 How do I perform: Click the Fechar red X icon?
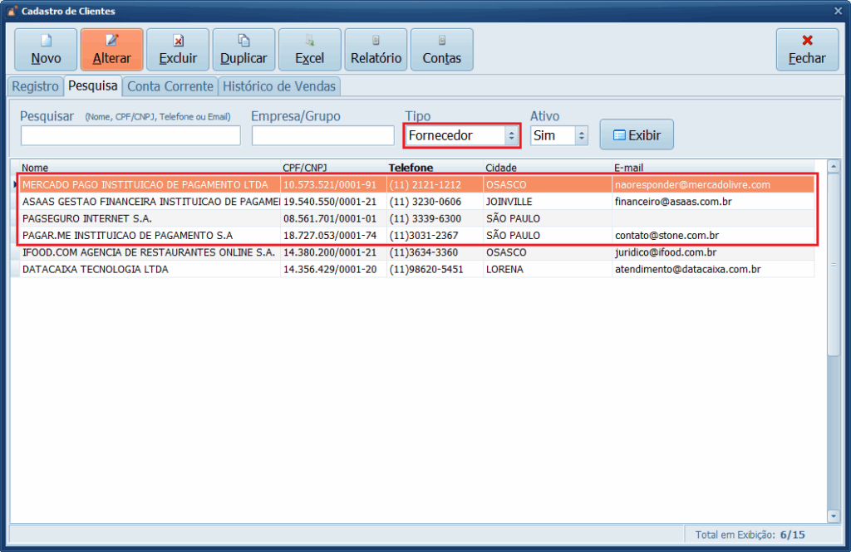807,41
